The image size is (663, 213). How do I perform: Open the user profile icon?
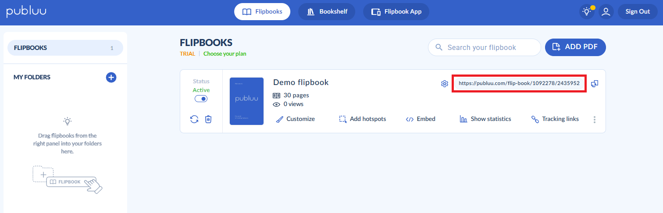606,12
